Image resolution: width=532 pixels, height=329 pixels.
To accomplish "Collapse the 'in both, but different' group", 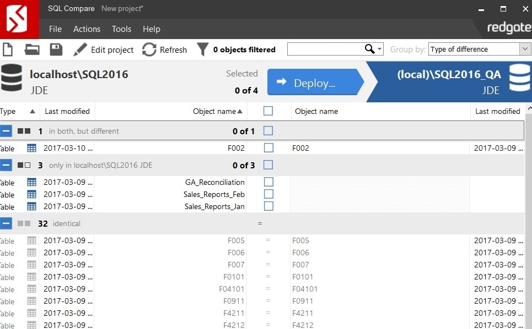I will coord(6,131).
